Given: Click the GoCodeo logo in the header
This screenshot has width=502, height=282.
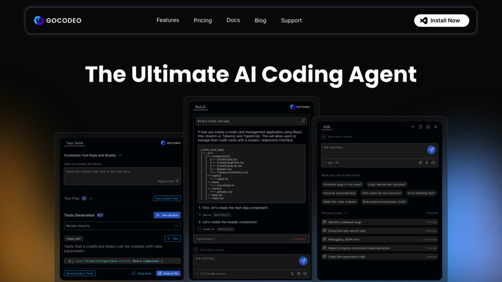Looking at the screenshot, I should pos(58,21).
